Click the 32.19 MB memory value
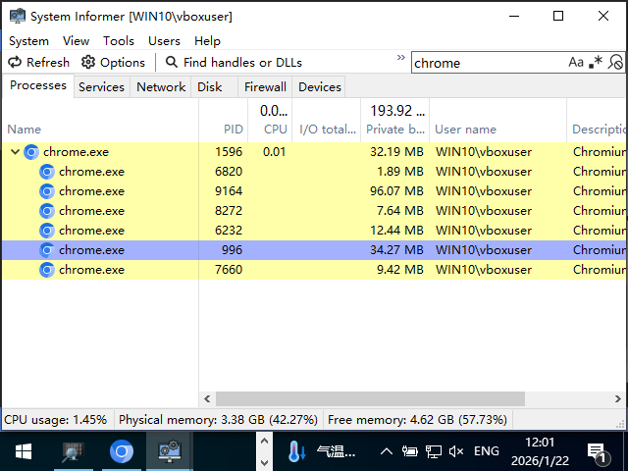 point(396,152)
